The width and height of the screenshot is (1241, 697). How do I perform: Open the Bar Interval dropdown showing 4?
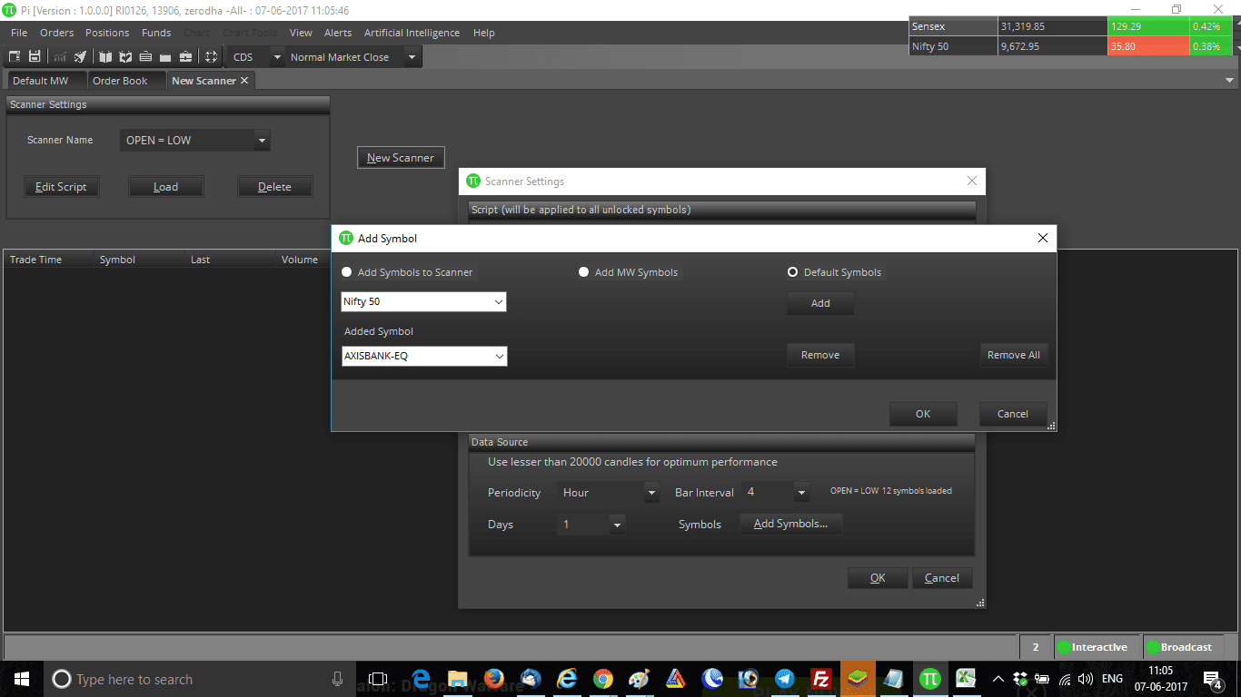pyautogui.click(x=800, y=493)
